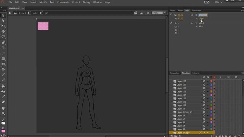Select the Oval tool
Viewport: 244px width, 137px height.
(x=3, y=64)
